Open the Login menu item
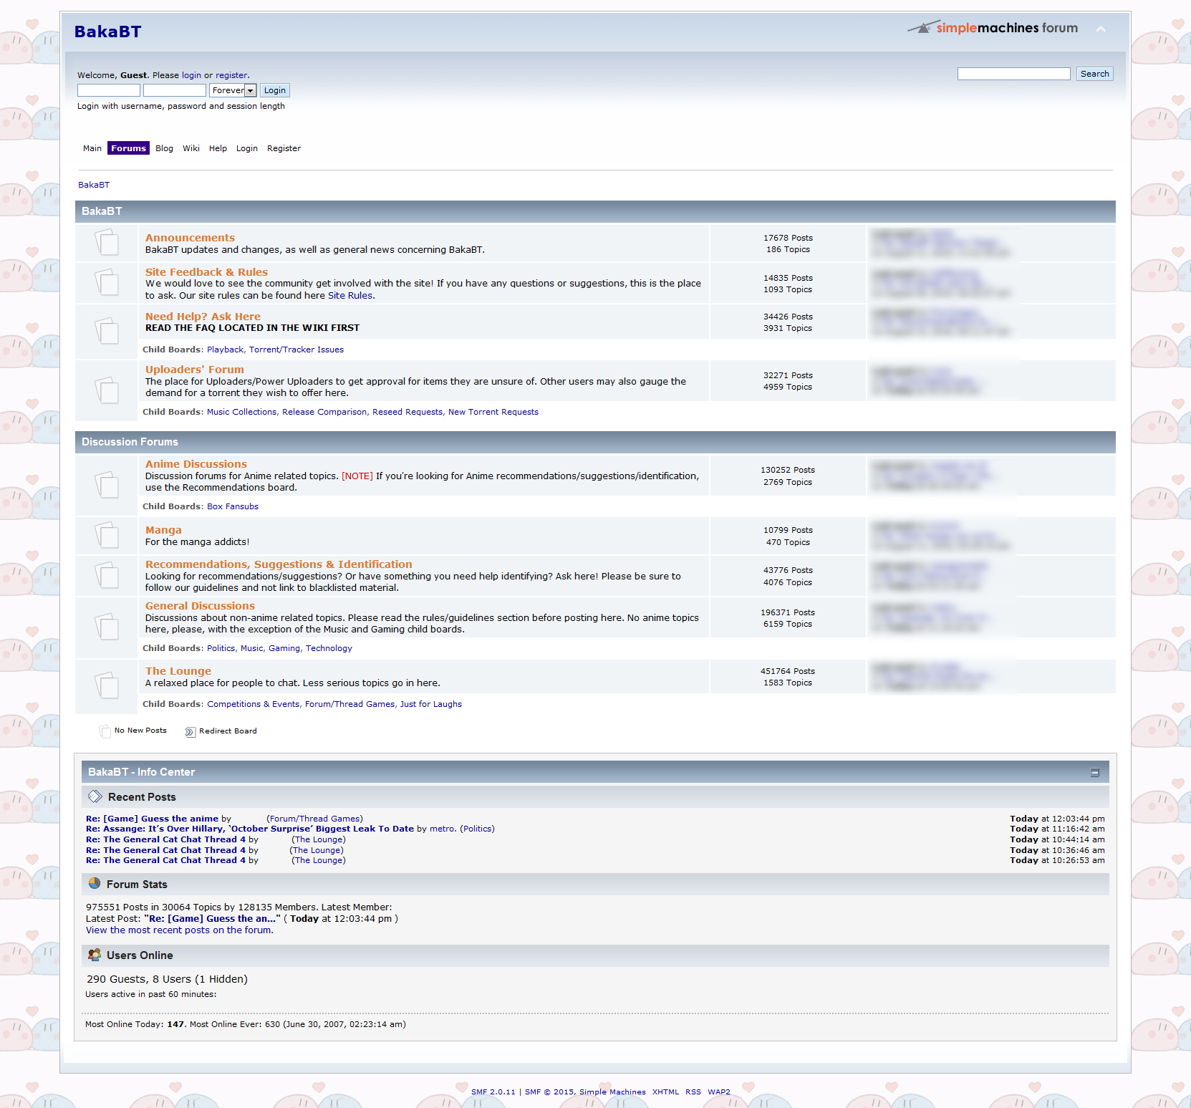This screenshot has height=1108, width=1191. [x=247, y=148]
